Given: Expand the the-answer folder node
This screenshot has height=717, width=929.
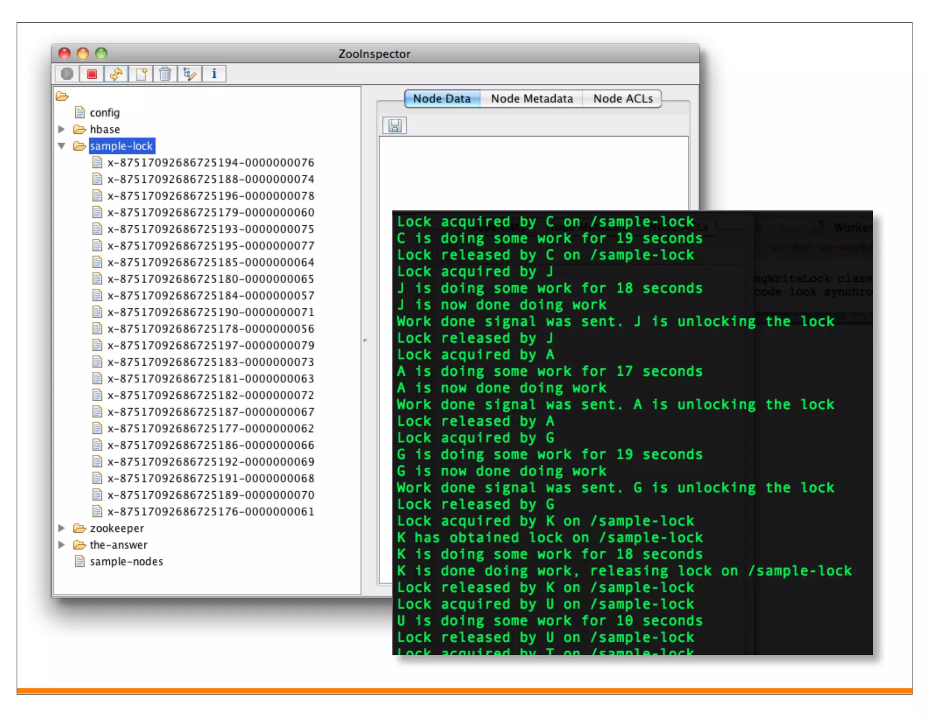Looking at the screenshot, I should (x=62, y=545).
